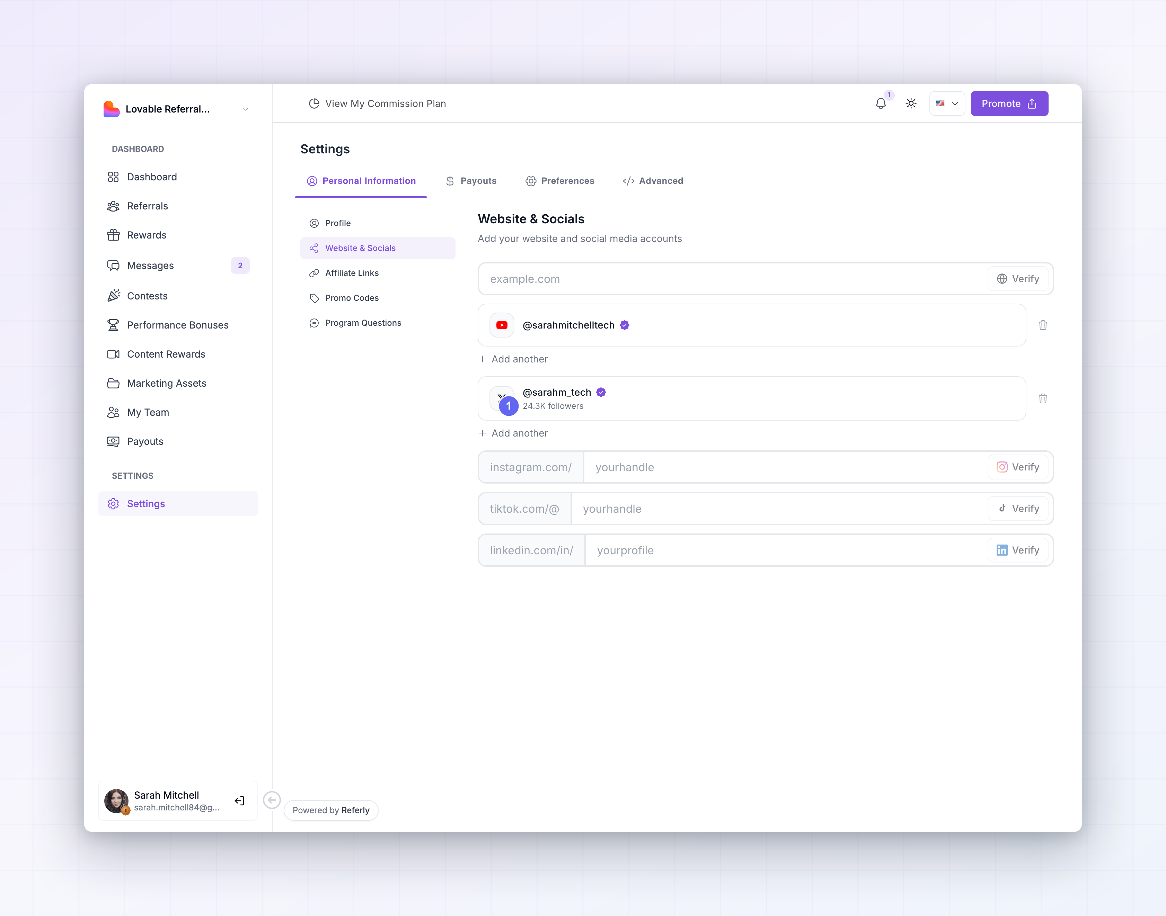Select Website & Socials submenu item
Viewport: 1166px width, 916px height.
378,248
